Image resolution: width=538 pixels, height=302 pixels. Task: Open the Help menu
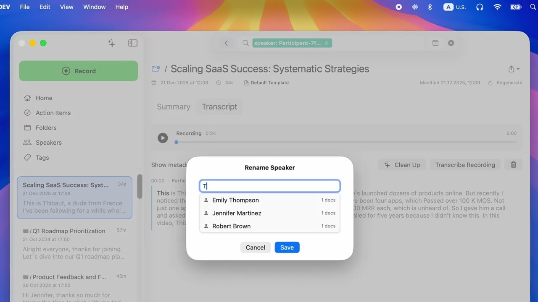coord(121,7)
